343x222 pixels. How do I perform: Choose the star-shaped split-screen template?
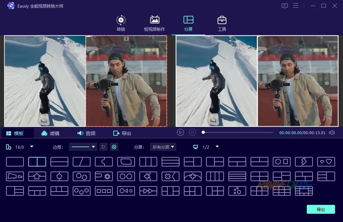37,176
